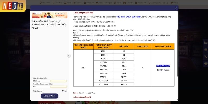Close the promotion popup with the X
The height and width of the screenshot is (104, 208).
175,8
